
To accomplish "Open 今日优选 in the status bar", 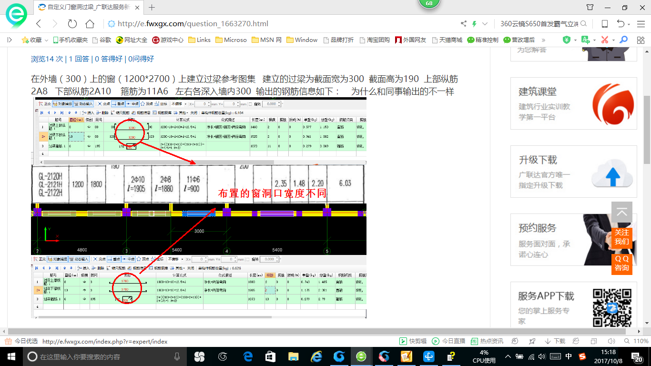I will (x=21, y=341).
